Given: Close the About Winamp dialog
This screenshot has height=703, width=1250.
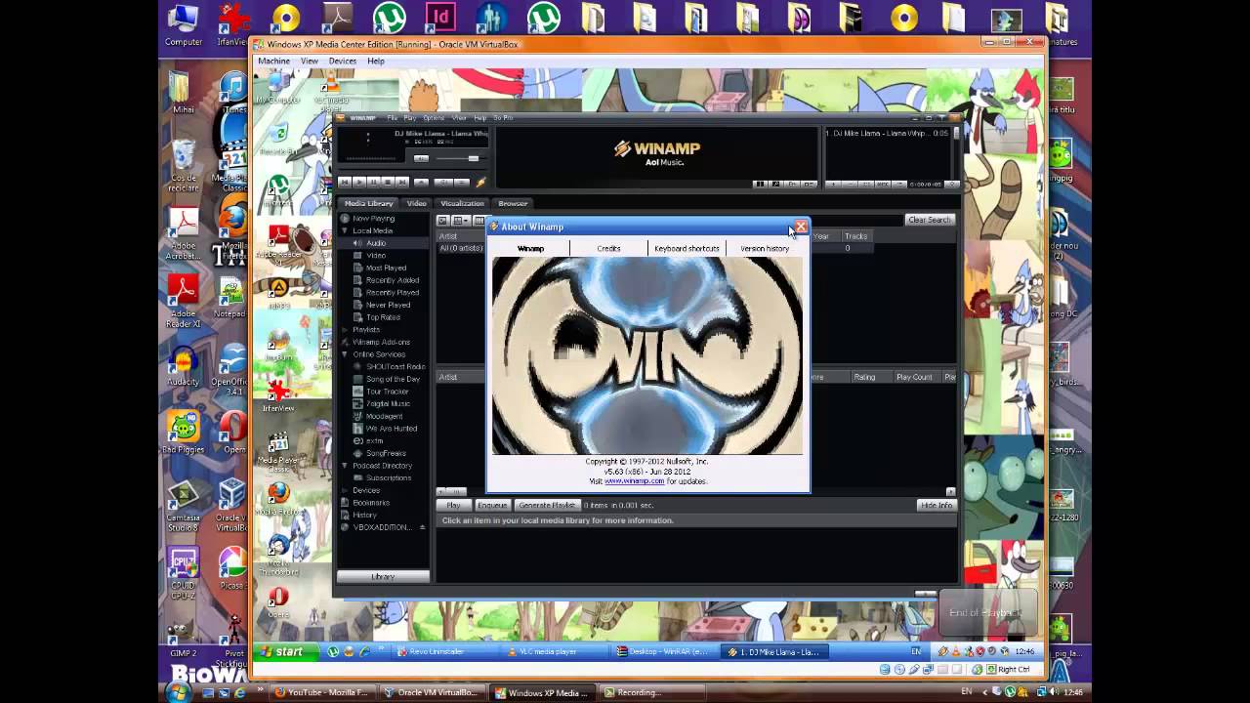Looking at the screenshot, I should [x=801, y=227].
